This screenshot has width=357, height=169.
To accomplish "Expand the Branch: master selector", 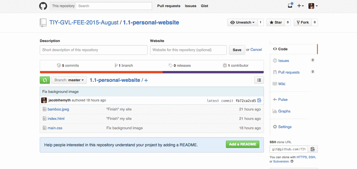I will click(69, 80).
